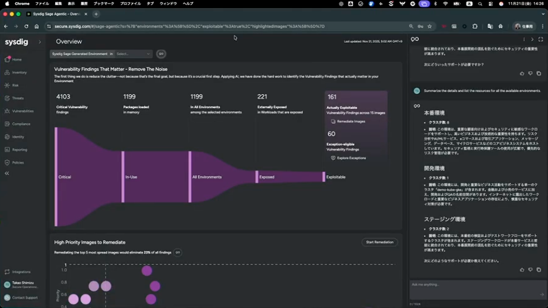548x308 pixels.
Task: Bookmark this page with the star icon
Action: click(x=430, y=26)
